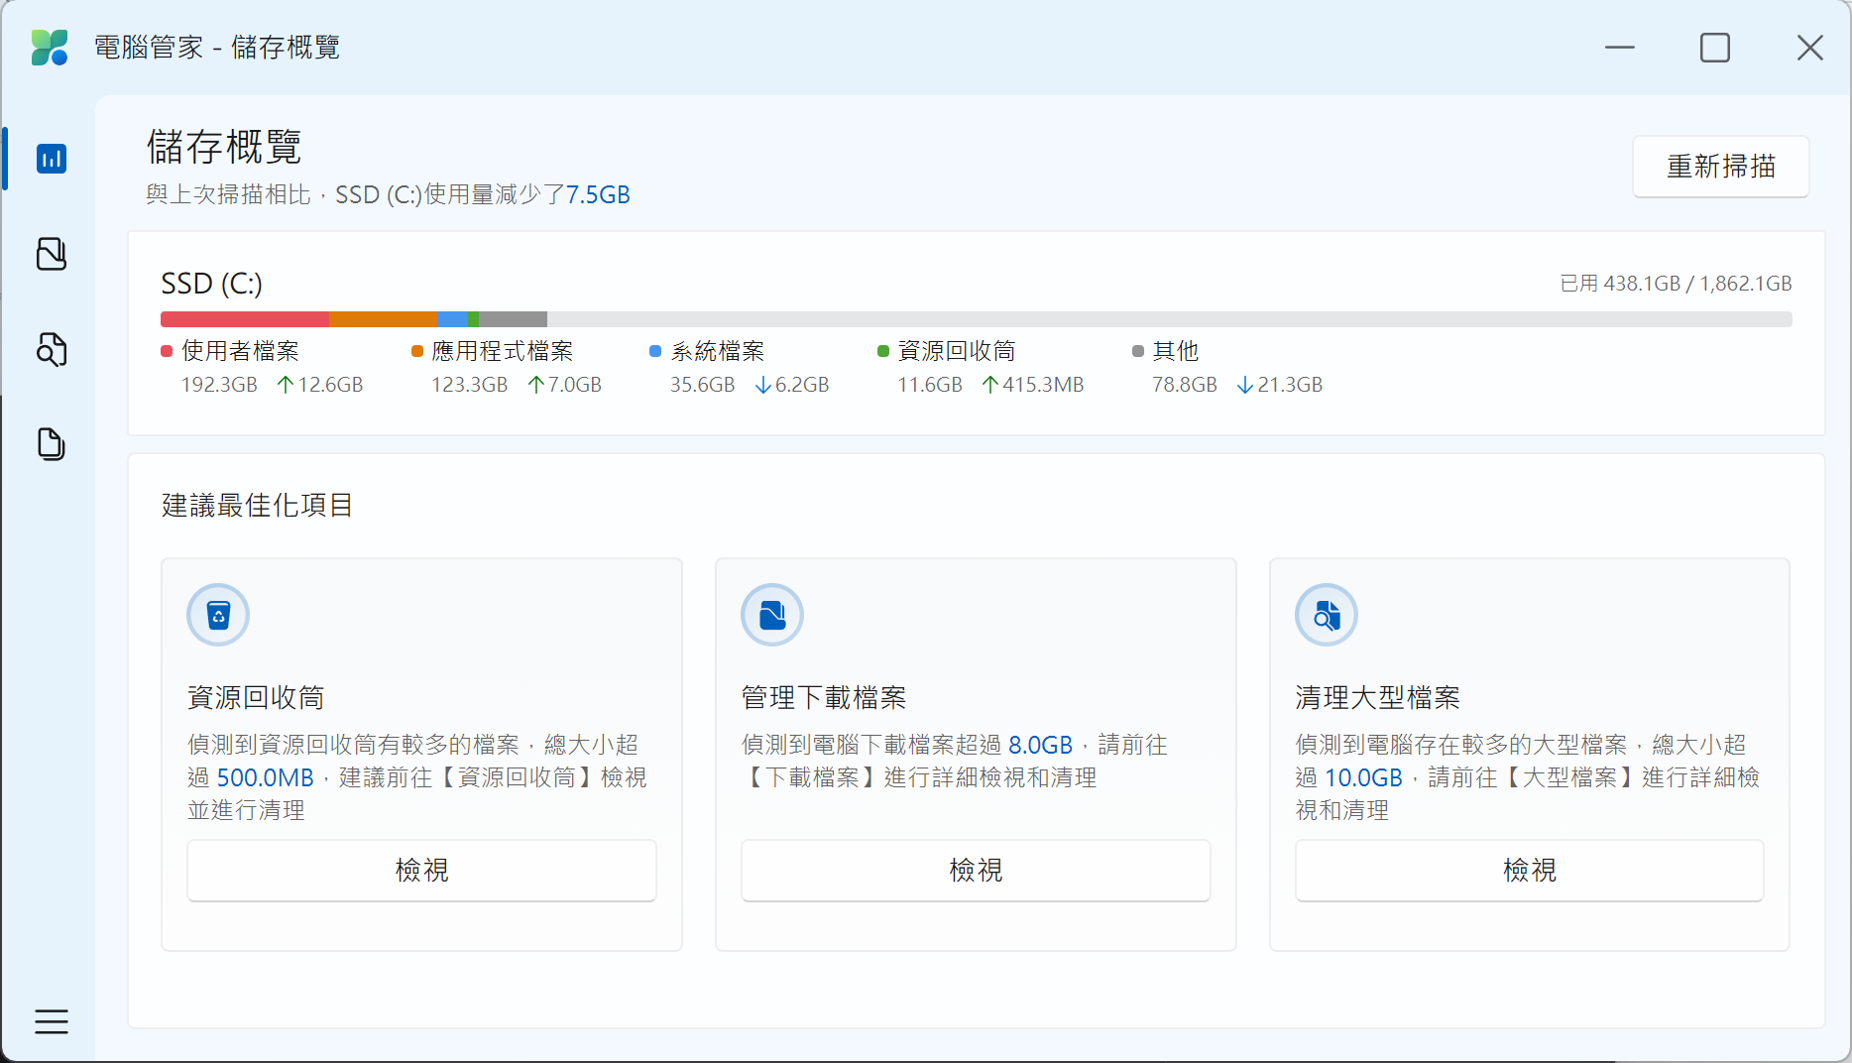Select the 系統檔案 legend item
This screenshot has height=1063, width=1852.
pos(717,351)
